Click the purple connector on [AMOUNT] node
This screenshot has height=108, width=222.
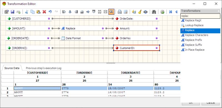pyautogui.click(x=49, y=28)
